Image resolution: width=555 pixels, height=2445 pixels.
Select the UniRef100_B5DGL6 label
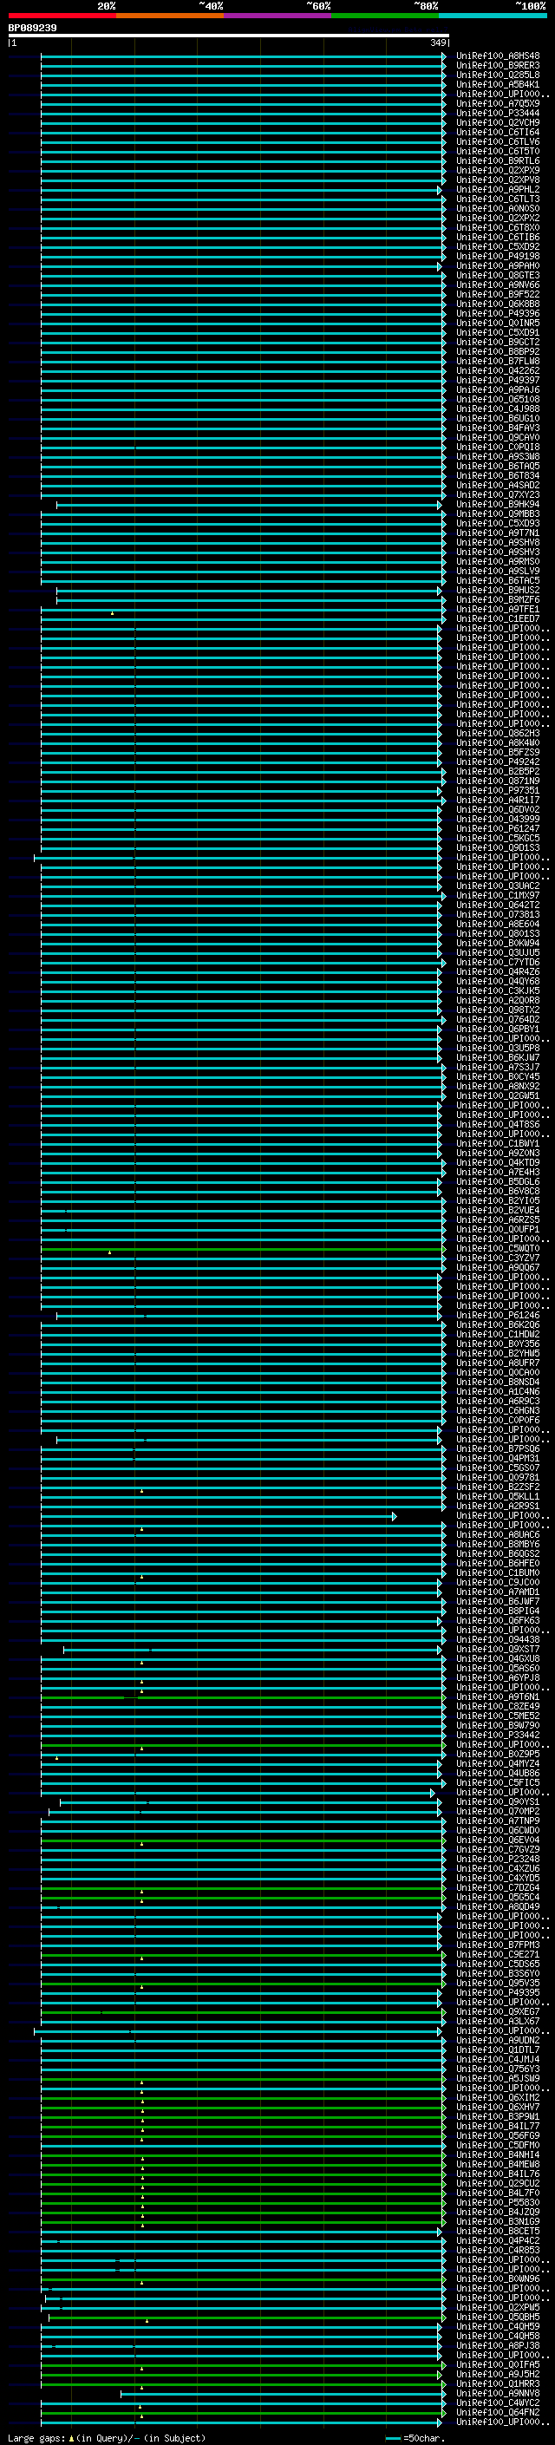498,1181
